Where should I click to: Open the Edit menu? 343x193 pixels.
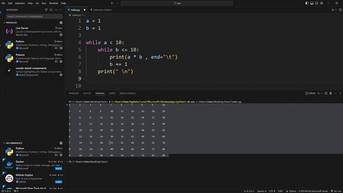[x=10, y=3]
